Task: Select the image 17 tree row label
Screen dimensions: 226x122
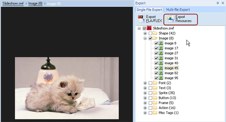Action: tap(171, 48)
